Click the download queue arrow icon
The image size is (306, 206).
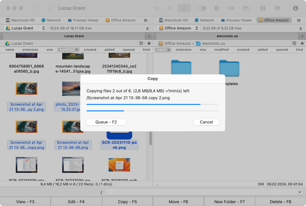(x=295, y=8)
